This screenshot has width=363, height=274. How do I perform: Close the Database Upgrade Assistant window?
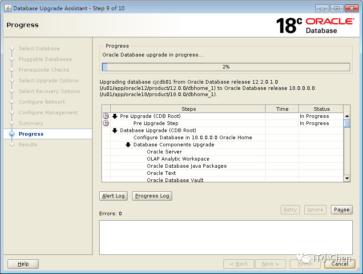[x=351, y=8]
